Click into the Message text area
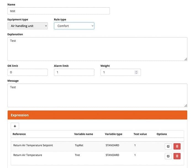195x168 pixels. 97,95
